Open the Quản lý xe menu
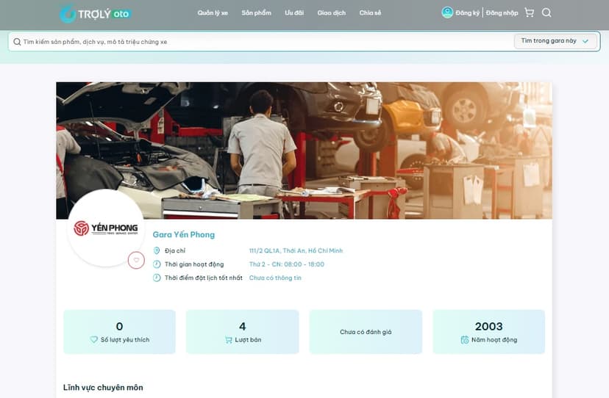 pyautogui.click(x=213, y=12)
